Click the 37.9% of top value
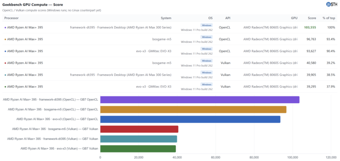This screenshot has height=161, width=340. coord(331,87)
